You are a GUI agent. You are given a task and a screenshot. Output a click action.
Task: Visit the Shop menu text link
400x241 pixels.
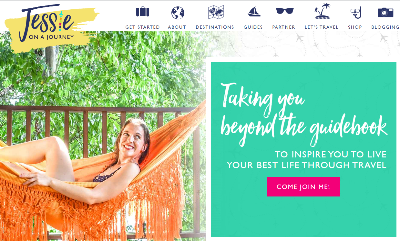(355, 27)
